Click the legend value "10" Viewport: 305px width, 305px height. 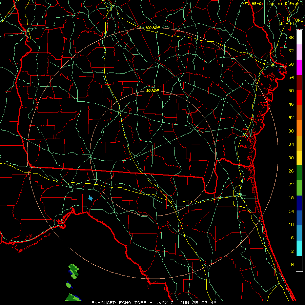click(x=291, y=224)
